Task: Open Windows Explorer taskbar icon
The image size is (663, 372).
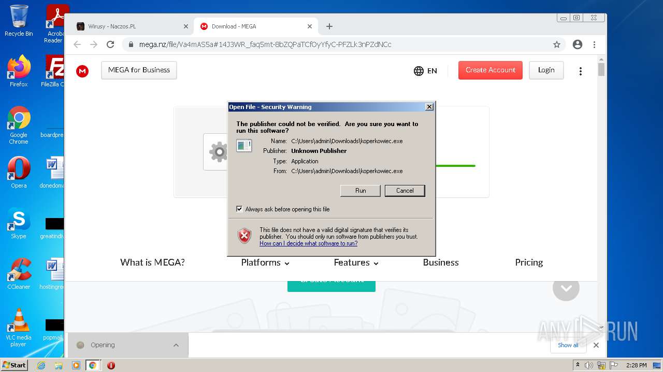Action: pyautogui.click(x=59, y=365)
